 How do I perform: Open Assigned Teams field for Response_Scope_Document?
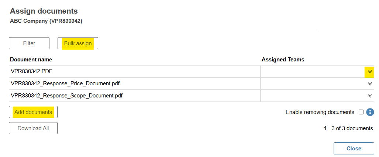pos(317,96)
